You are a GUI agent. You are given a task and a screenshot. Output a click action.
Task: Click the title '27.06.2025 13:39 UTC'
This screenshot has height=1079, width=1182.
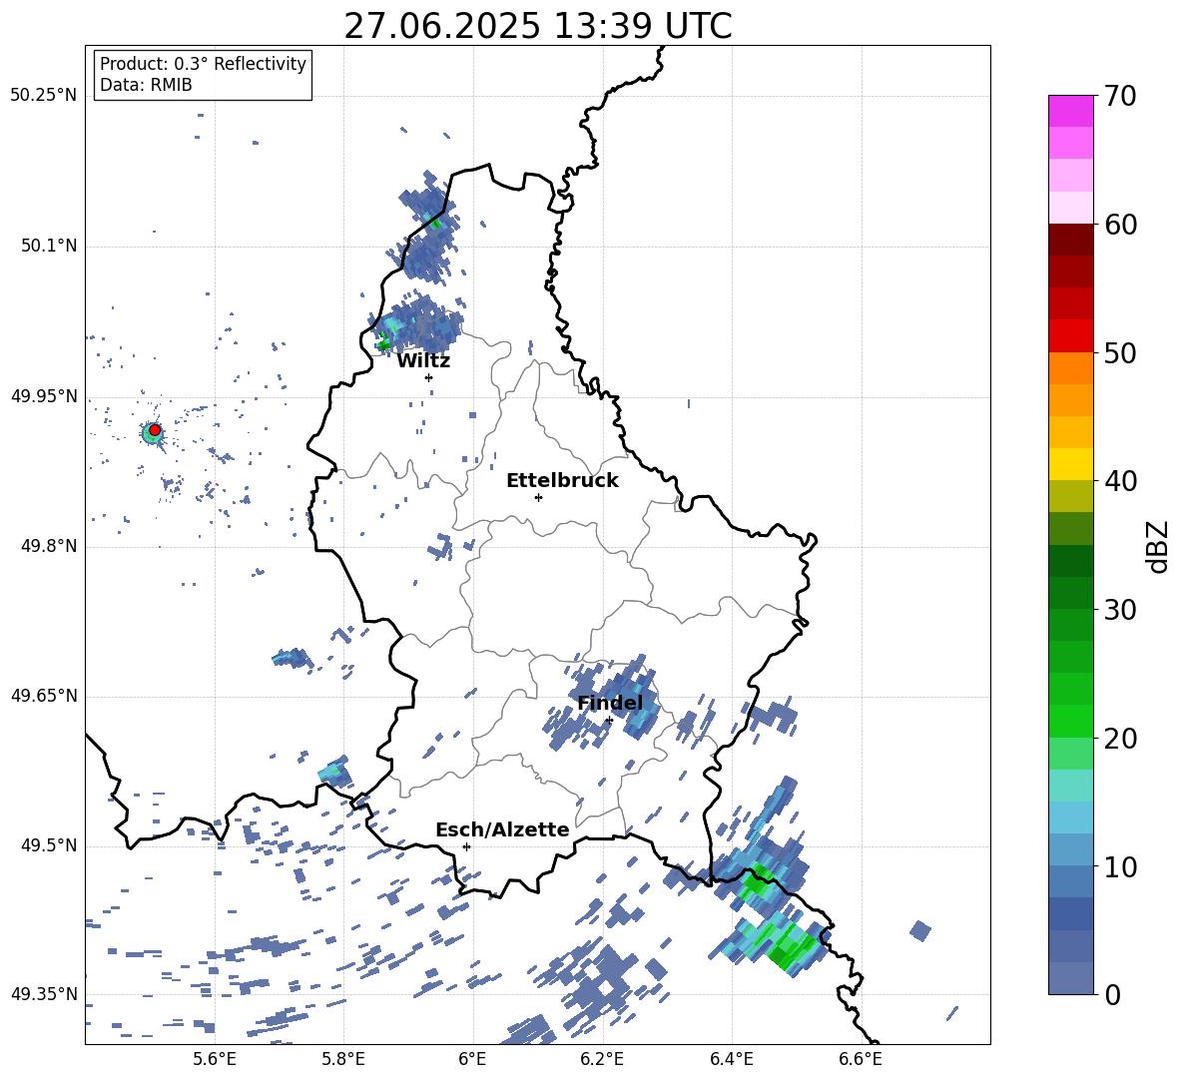(x=537, y=26)
